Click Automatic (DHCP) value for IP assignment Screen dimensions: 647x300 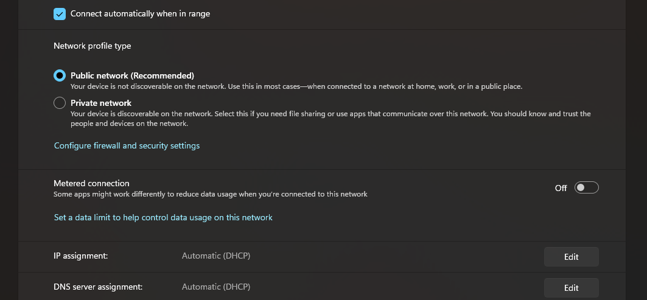tap(216, 256)
